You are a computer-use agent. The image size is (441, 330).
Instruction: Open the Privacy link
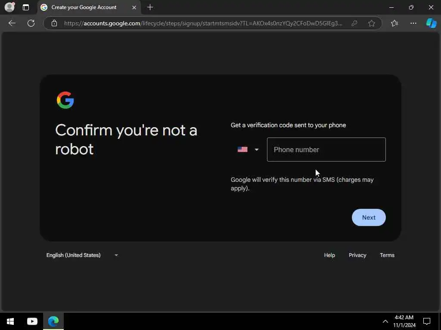(x=357, y=255)
